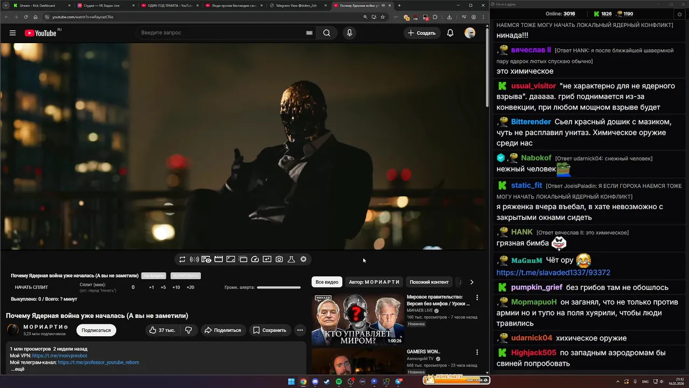
Task: Click the eye-screen icon in enhancer toolbar
Action: pos(206,259)
